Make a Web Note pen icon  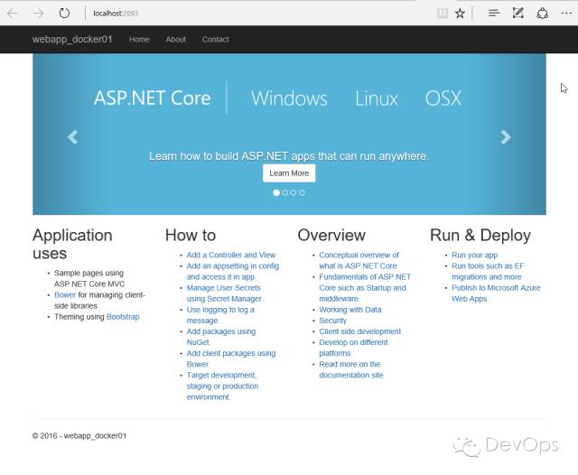517,14
